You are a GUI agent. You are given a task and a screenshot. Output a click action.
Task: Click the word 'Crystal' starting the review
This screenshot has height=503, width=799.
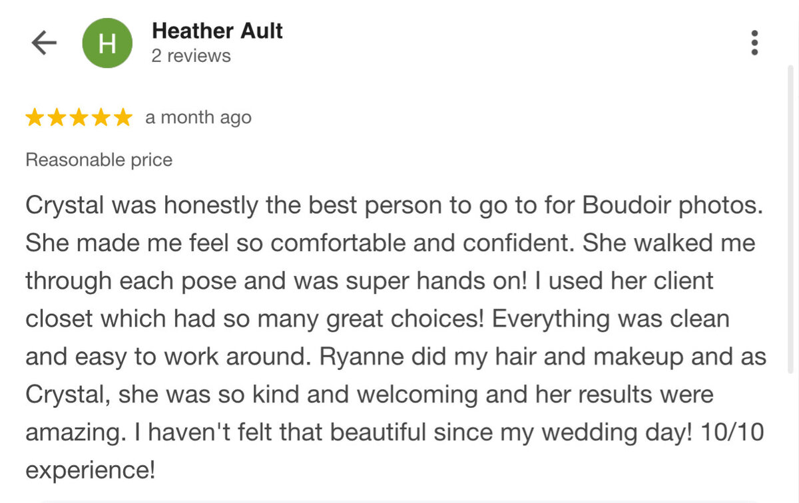[x=65, y=206]
